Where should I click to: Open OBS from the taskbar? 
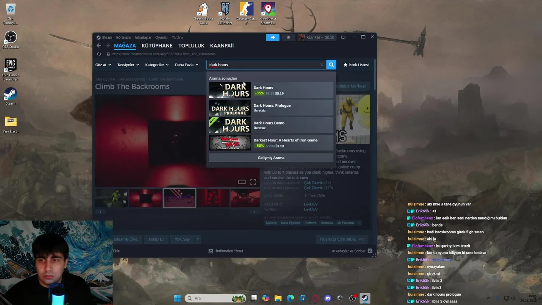click(352, 298)
